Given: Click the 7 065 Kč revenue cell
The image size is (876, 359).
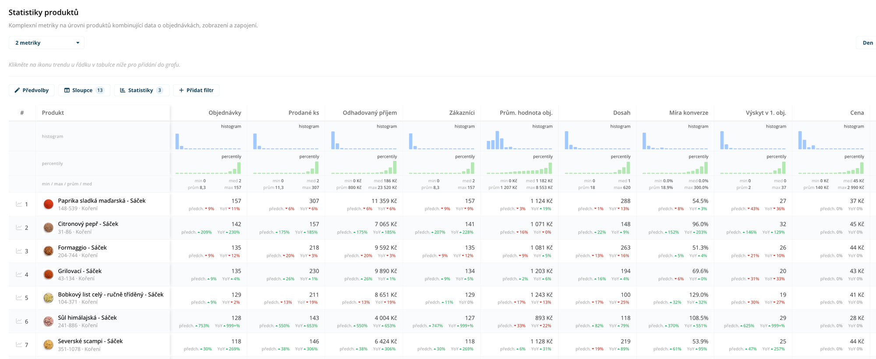Looking at the screenshot, I should click(385, 224).
